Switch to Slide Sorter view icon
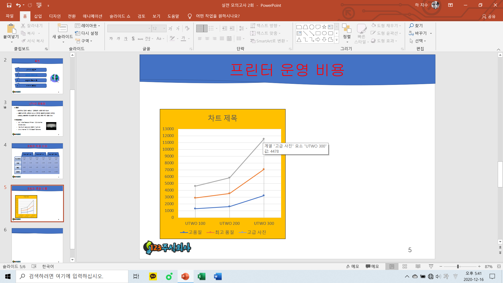 (405, 266)
